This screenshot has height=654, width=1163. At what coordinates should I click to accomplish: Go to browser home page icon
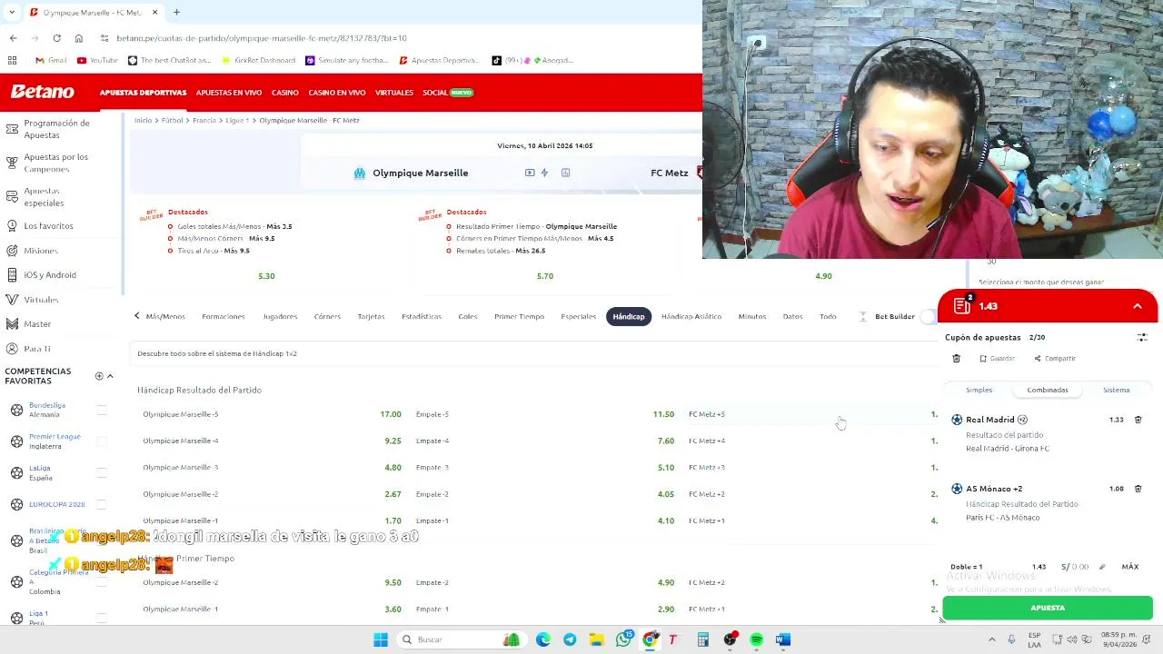click(x=79, y=38)
